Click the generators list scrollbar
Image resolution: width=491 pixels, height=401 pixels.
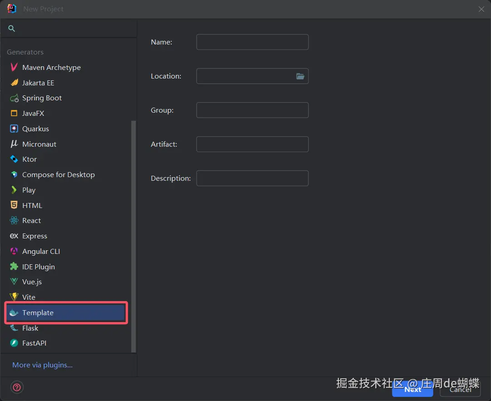[134, 236]
